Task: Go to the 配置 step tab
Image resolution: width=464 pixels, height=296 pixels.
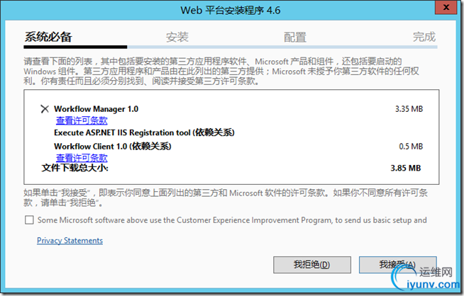Action: (295, 38)
